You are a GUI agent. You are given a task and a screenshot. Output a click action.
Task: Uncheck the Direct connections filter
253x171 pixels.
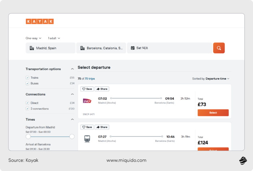27,103
